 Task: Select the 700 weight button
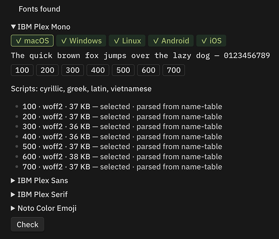point(174,70)
